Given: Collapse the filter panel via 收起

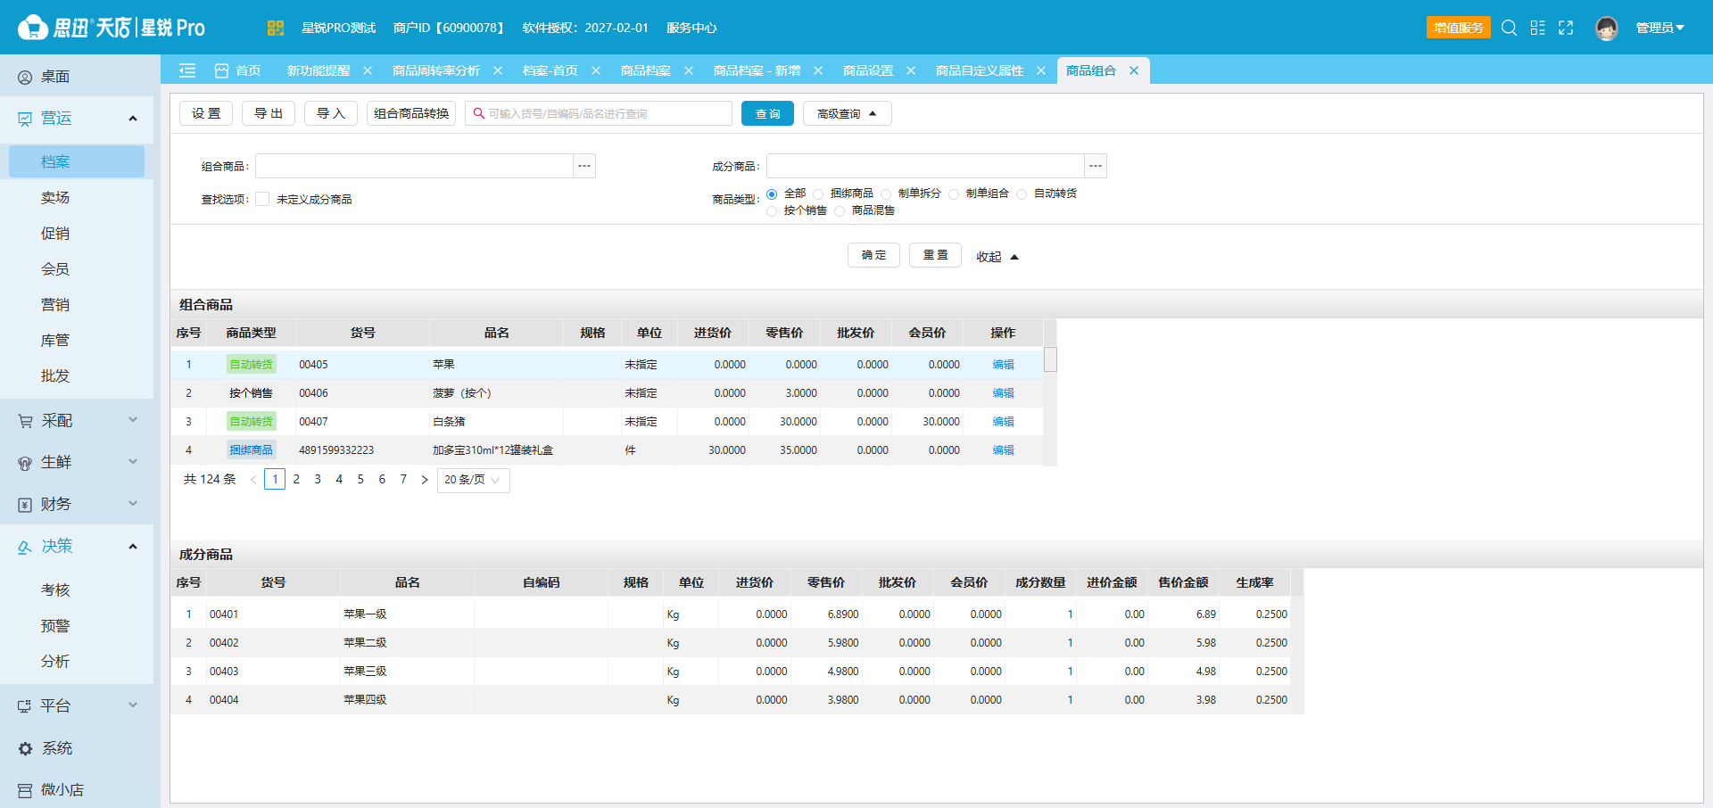Looking at the screenshot, I should (997, 257).
